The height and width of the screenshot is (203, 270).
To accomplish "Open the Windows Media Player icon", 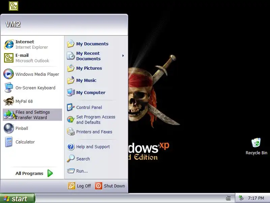I will coord(8,74).
